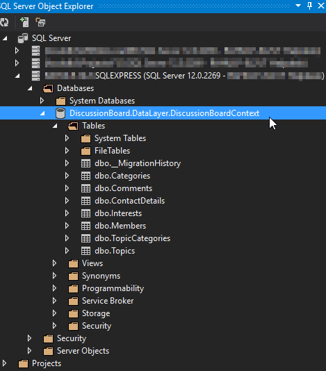Click the System Tables folder icon
Screen dimensions: 326x371
pos(85,139)
